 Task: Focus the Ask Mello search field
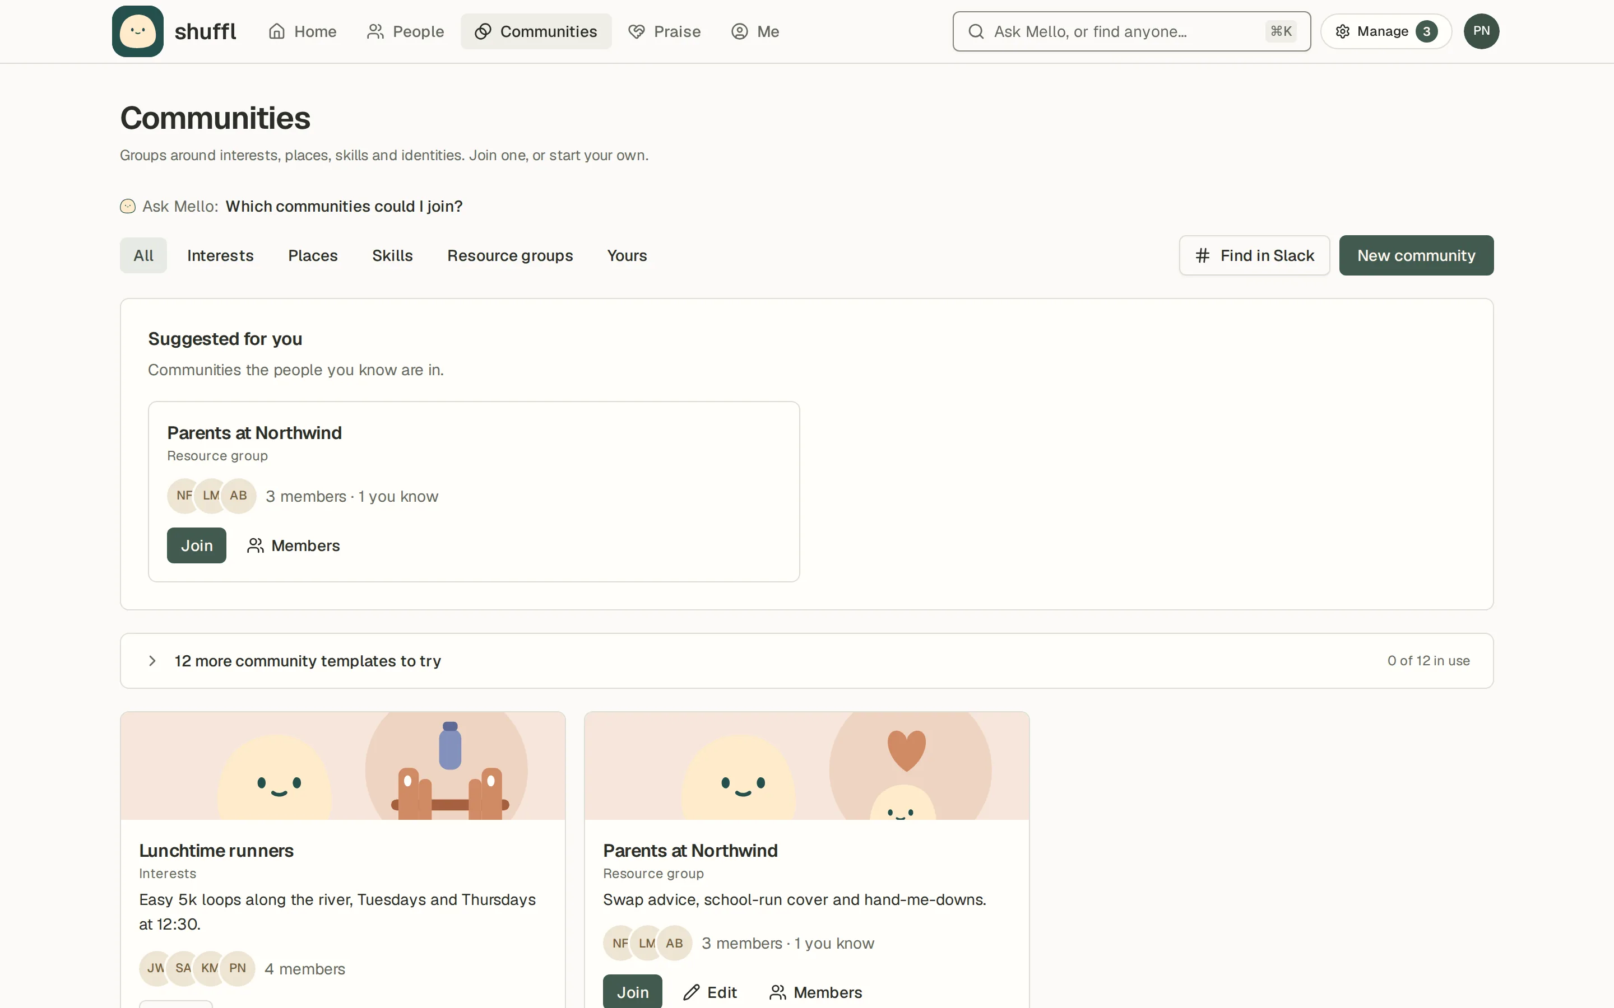pos(1131,31)
